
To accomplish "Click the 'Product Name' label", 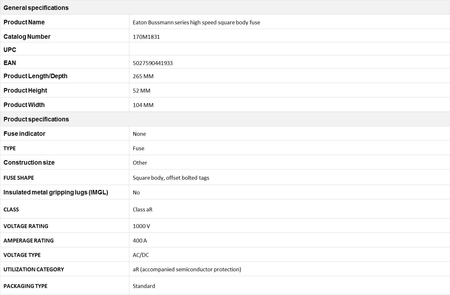I will [x=24, y=22].
